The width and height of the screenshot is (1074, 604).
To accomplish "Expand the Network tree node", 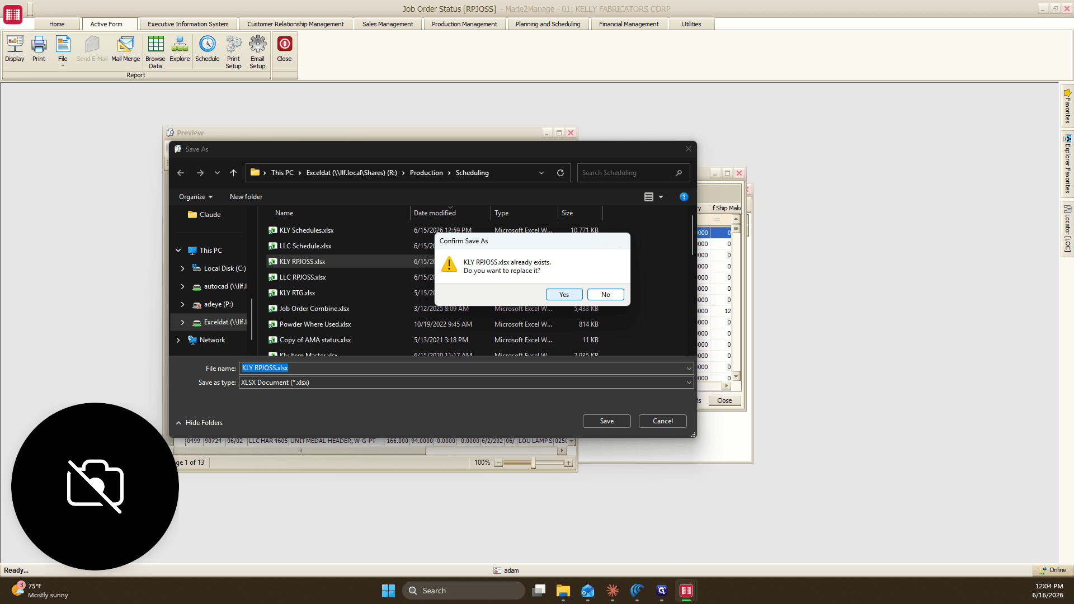I will (178, 340).
